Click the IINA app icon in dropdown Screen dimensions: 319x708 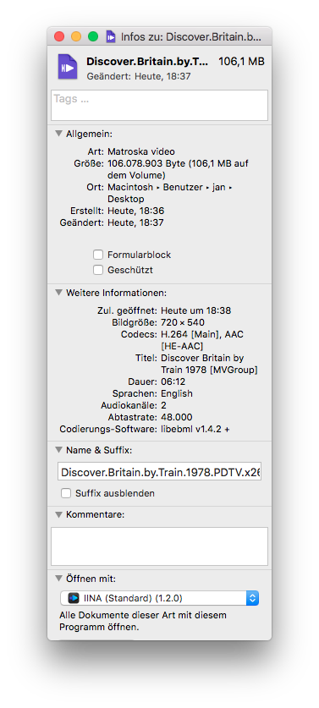[x=74, y=598]
